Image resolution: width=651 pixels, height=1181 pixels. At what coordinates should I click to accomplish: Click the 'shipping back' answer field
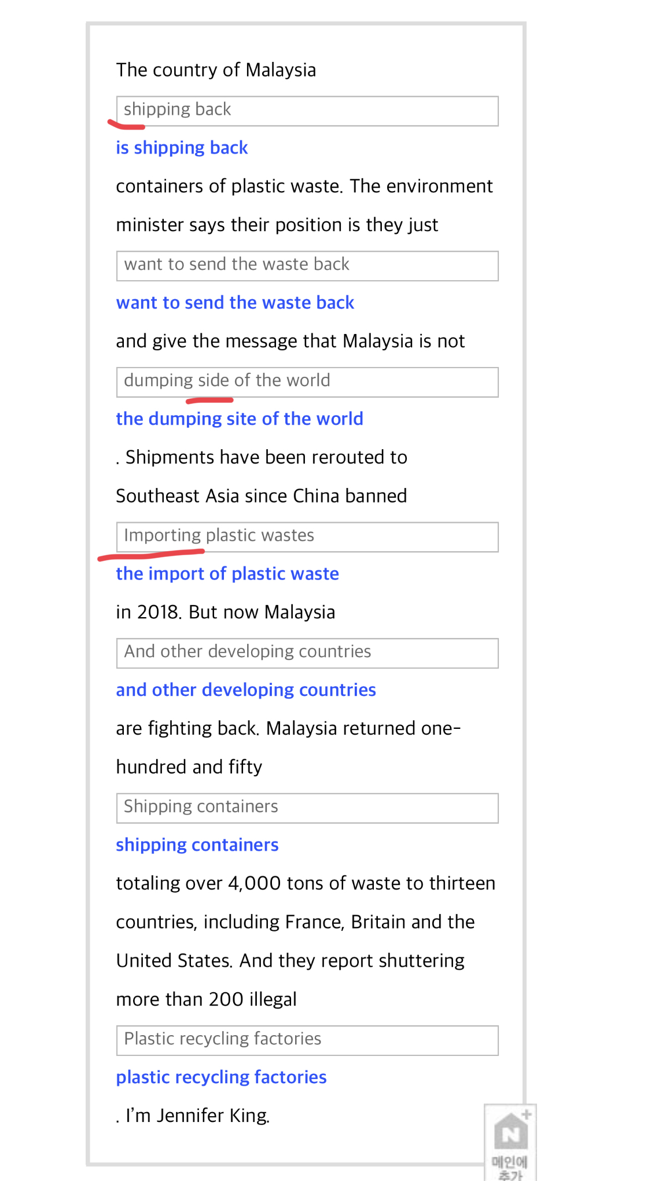click(307, 111)
